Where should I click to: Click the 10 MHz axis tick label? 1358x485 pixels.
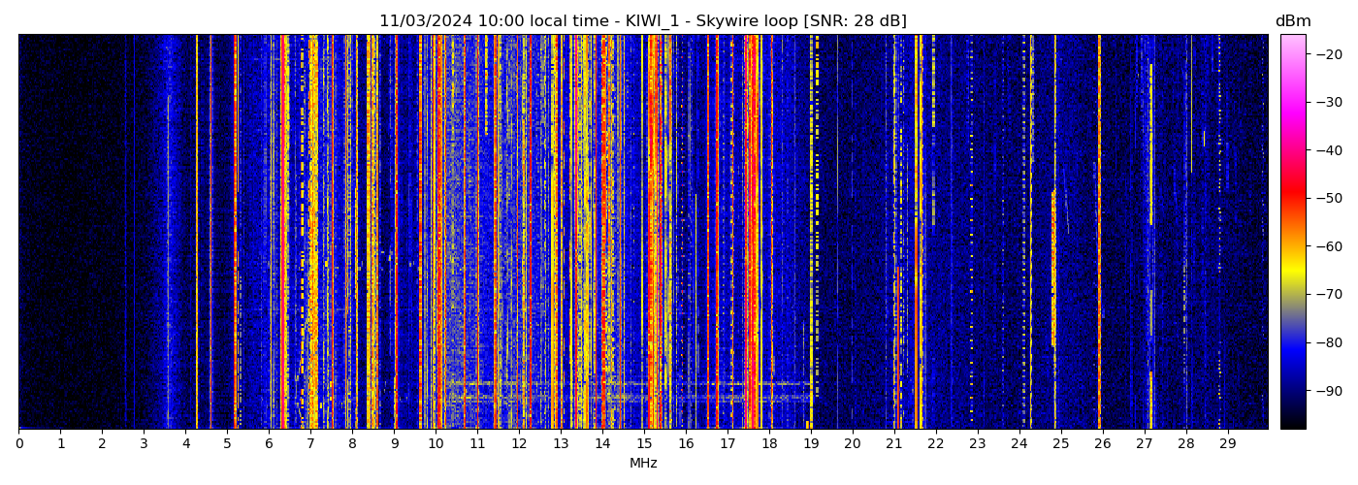coord(436,444)
